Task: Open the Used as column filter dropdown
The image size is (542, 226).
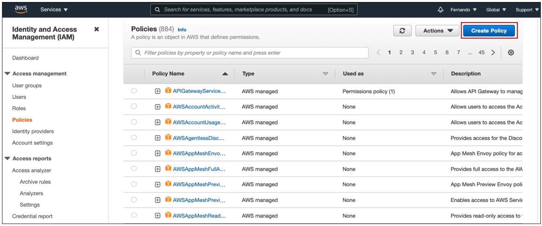Action: [434, 74]
